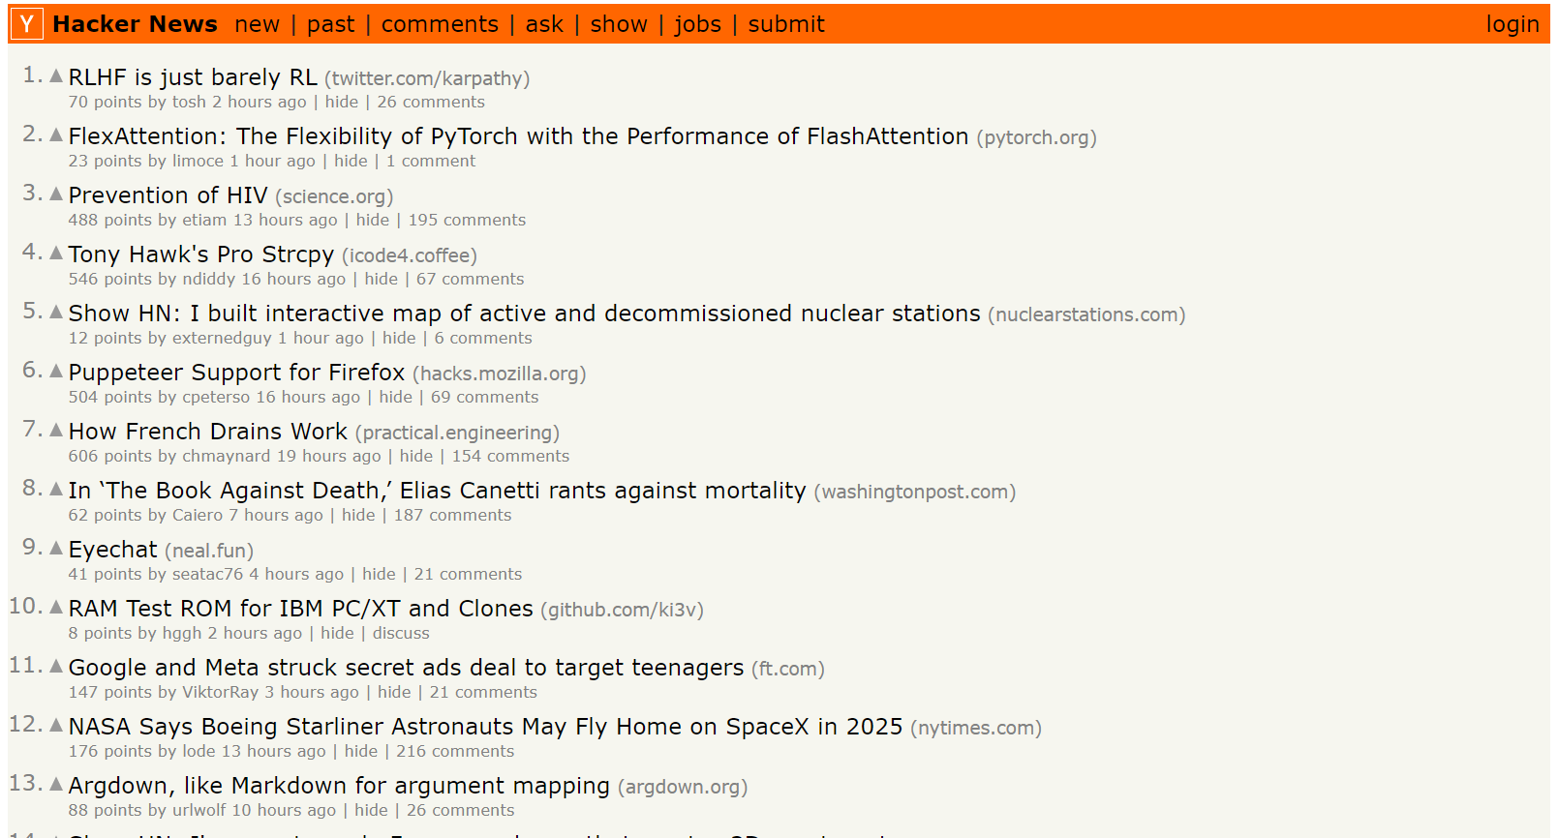
Task: Upvote the How French Drains Work story
Action: pos(56,430)
